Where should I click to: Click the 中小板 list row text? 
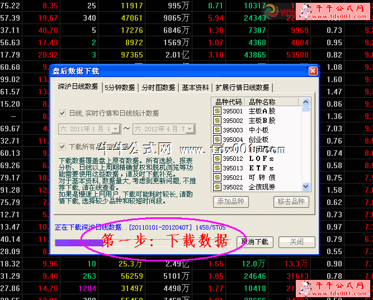click(258, 130)
